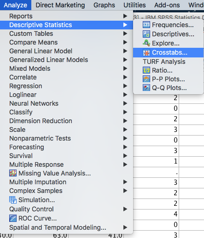
Task: Click the Q-Q Plots icon
Action: click(146, 88)
